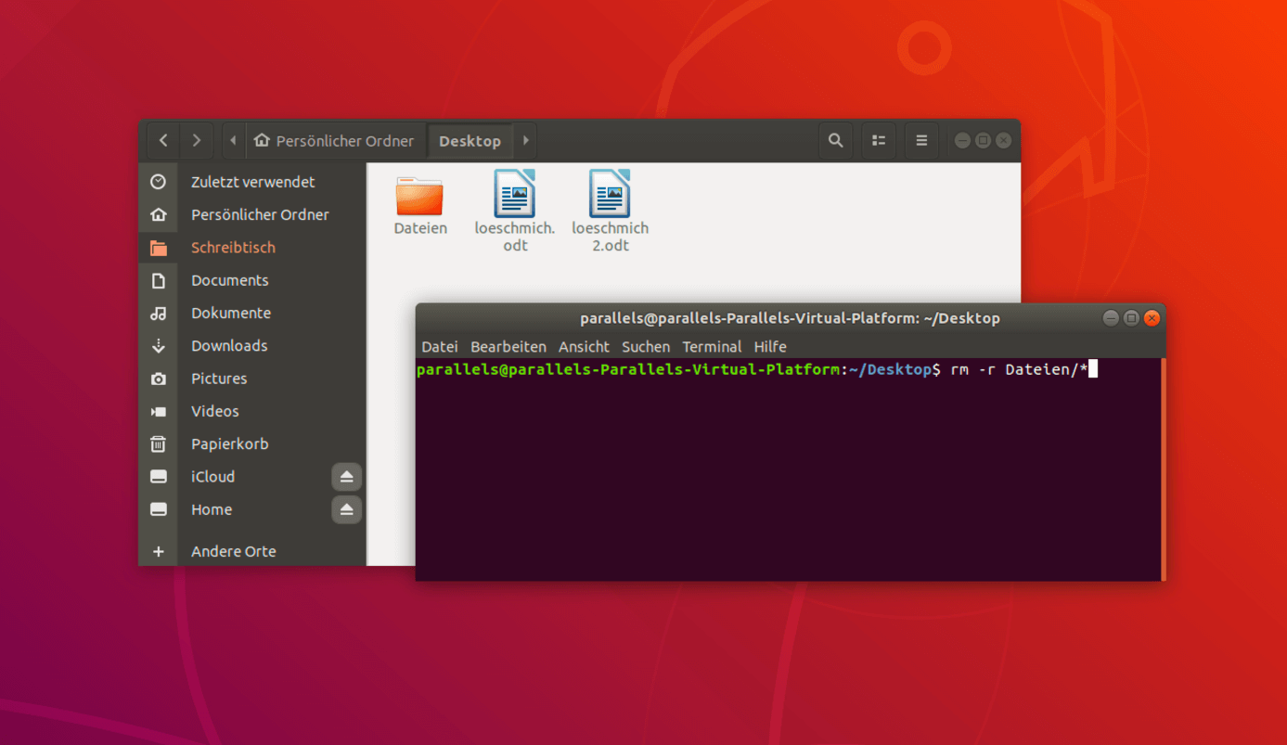
Task: Go back with the left arrow button
Action: 163,141
